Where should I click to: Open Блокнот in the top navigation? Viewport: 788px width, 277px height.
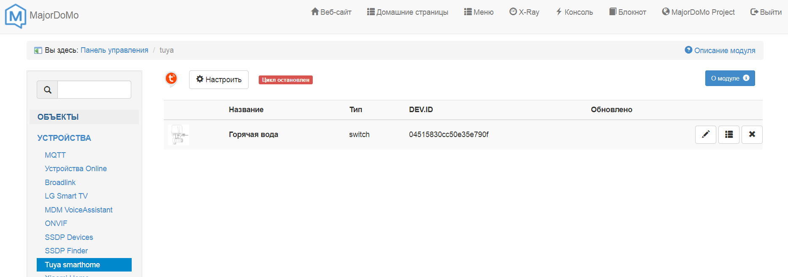click(628, 12)
